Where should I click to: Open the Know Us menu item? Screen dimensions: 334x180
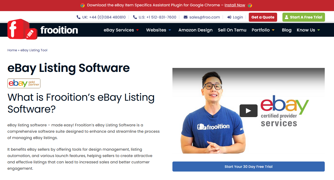(x=306, y=30)
